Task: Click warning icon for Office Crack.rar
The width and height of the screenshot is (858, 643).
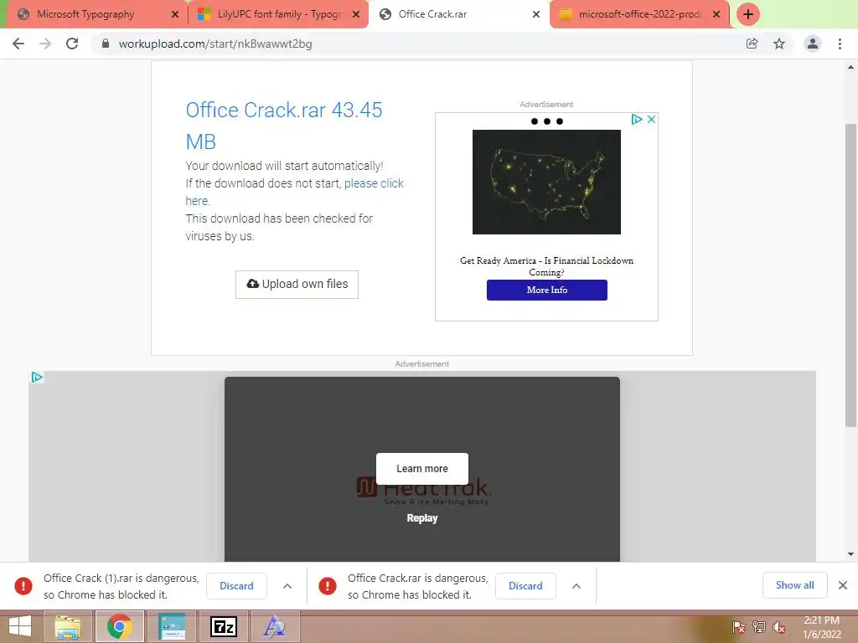Action: [328, 585]
